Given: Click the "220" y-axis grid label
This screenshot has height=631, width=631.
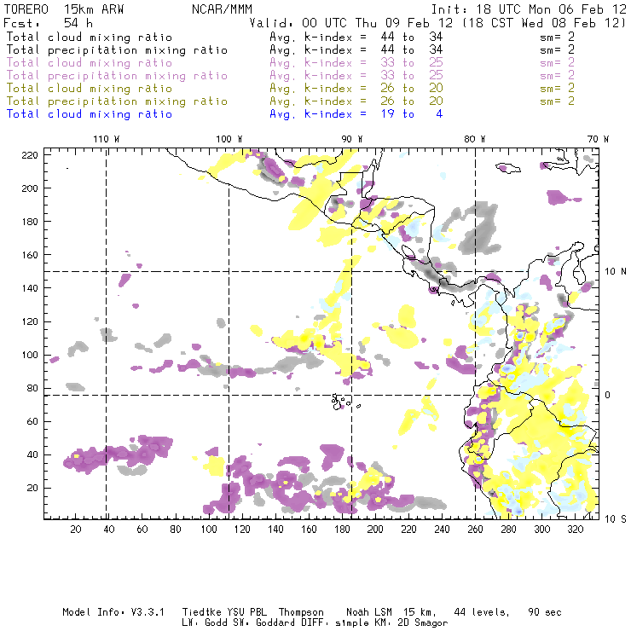Looking at the screenshot, I should click(30, 155).
